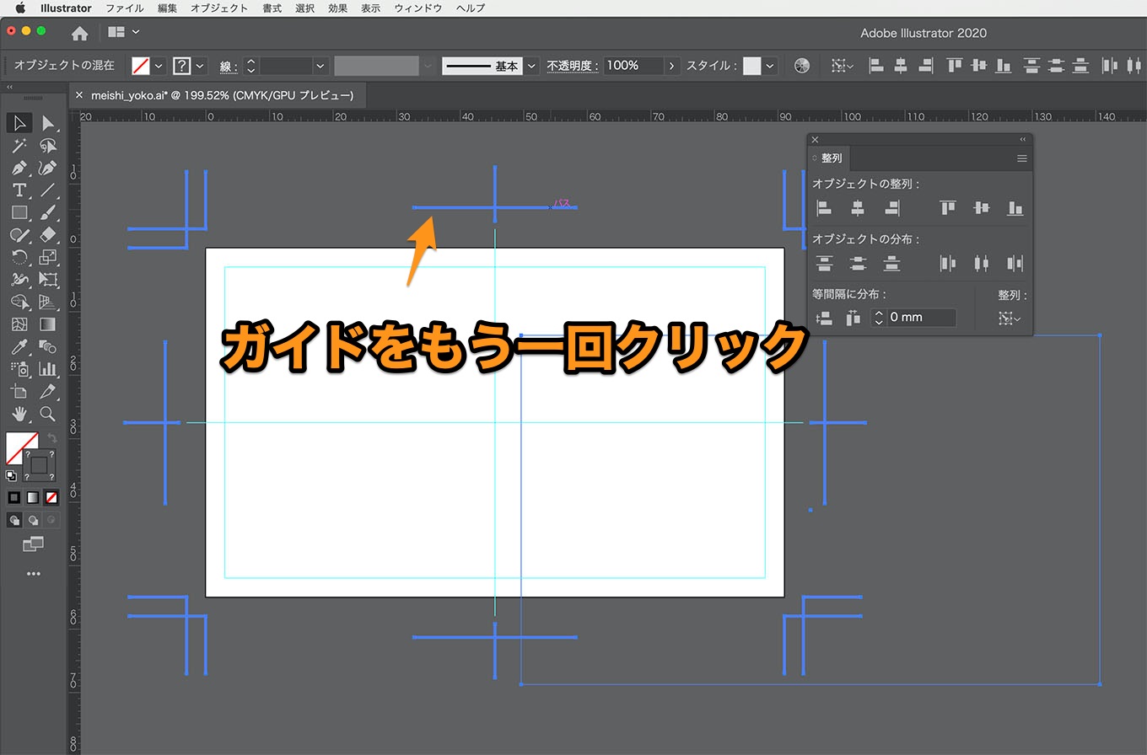Screen dimensions: 1147x755
Task: Align top in Align panel
Action: click(948, 207)
